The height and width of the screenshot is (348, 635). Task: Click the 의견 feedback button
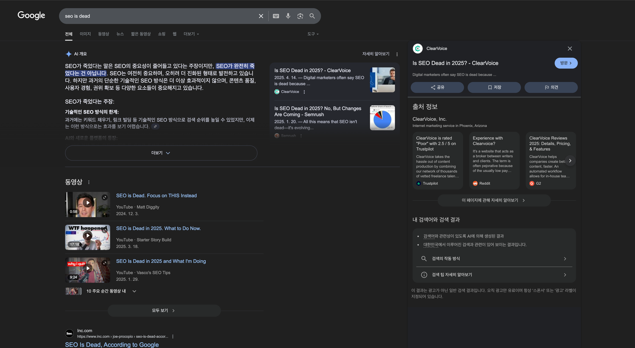pyautogui.click(x=551, y=87)
